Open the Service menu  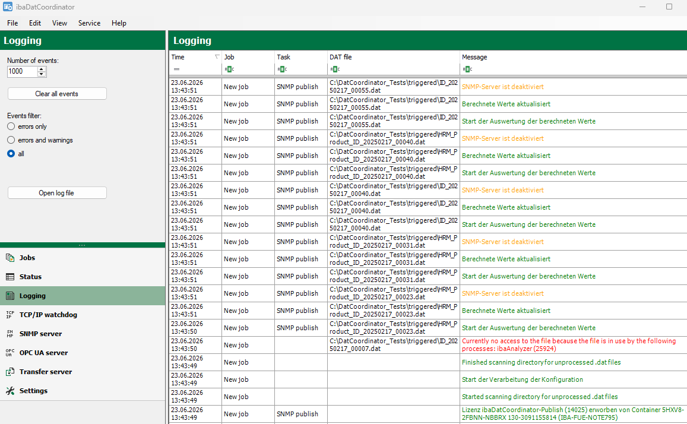click(x=90, y=23)
